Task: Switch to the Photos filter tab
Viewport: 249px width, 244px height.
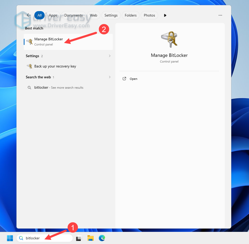Action: pyautogui.click(x=149, y=15)
